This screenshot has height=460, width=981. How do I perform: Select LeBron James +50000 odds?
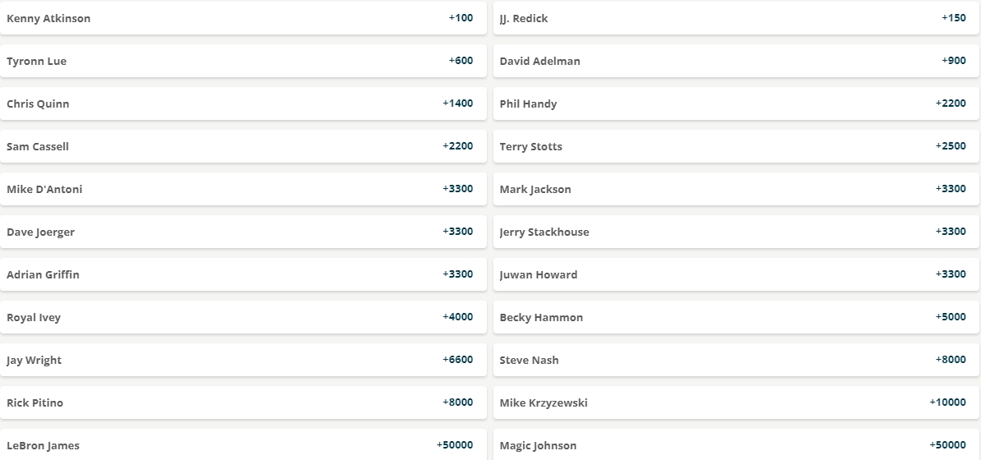[243, 444]
